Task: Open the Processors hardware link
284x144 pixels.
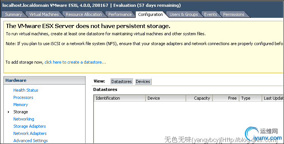Action: 23,97
